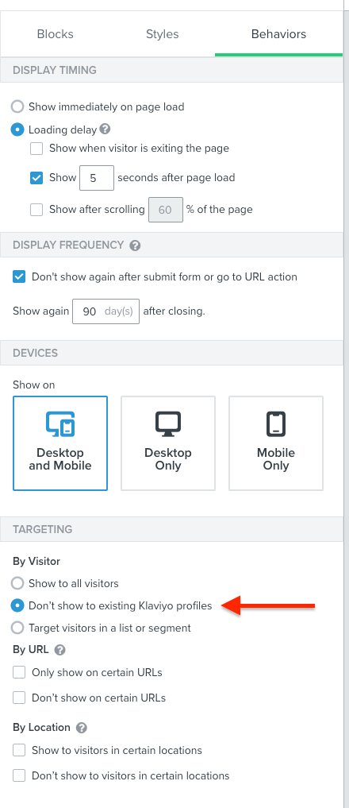
Task: Choose Desktop Only device option
Action: click(168, 443)
